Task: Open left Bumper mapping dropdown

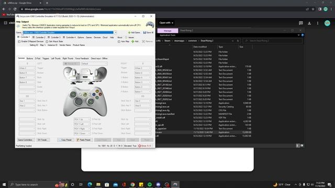Action: tap(27, 73)
